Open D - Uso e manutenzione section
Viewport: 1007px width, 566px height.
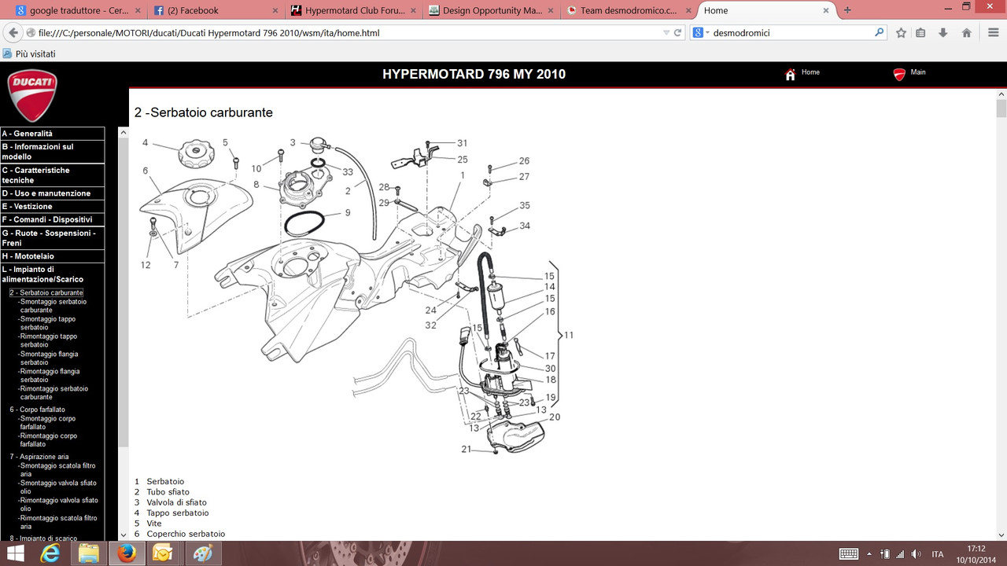click(52, 193)
